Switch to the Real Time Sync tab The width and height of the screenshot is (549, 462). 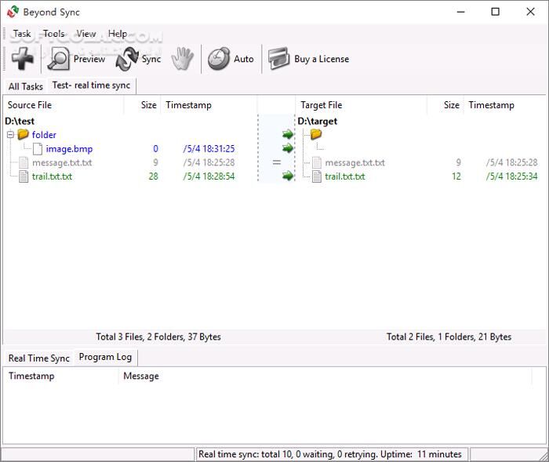coord(39,358)
